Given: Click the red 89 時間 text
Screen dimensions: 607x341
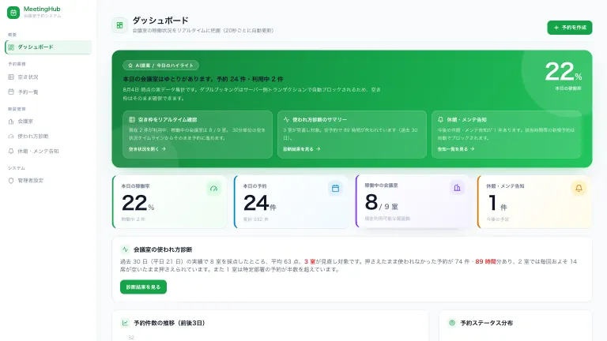Looking at the screenshot, I should [x=485, y=262].
